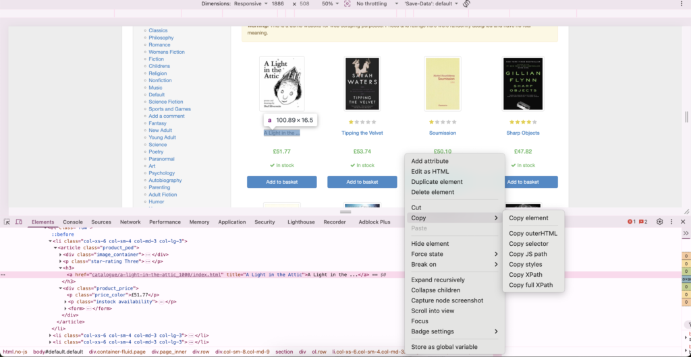Image resolution: width=691 pixels, height=357 pixels.
Task: Collapse the article product_pod node
Action: (55, 248)
